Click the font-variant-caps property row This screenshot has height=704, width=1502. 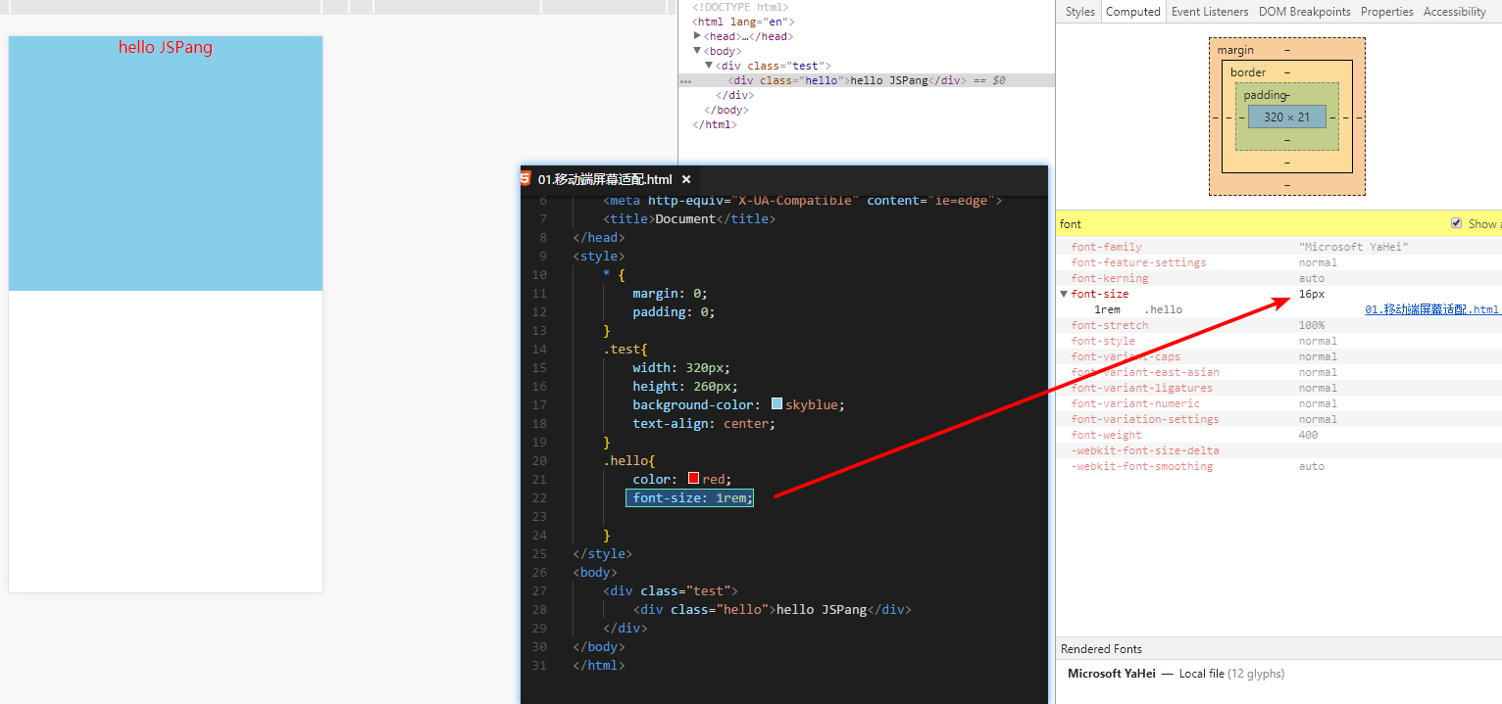click(x=1278, y=356)
